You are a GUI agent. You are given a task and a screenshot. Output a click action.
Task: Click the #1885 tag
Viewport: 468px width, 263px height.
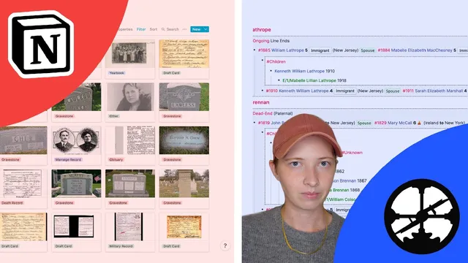264,50
